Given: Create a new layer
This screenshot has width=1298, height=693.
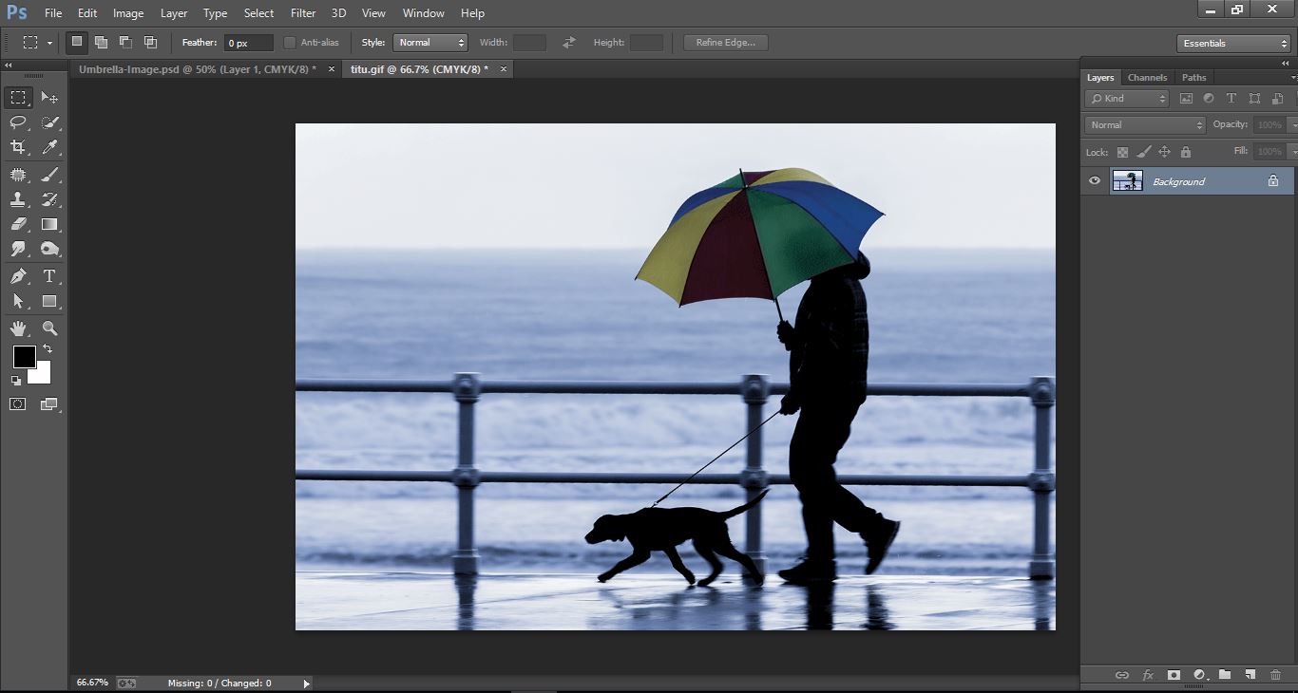Looking at the screenshot, I should click(1251, 675).
